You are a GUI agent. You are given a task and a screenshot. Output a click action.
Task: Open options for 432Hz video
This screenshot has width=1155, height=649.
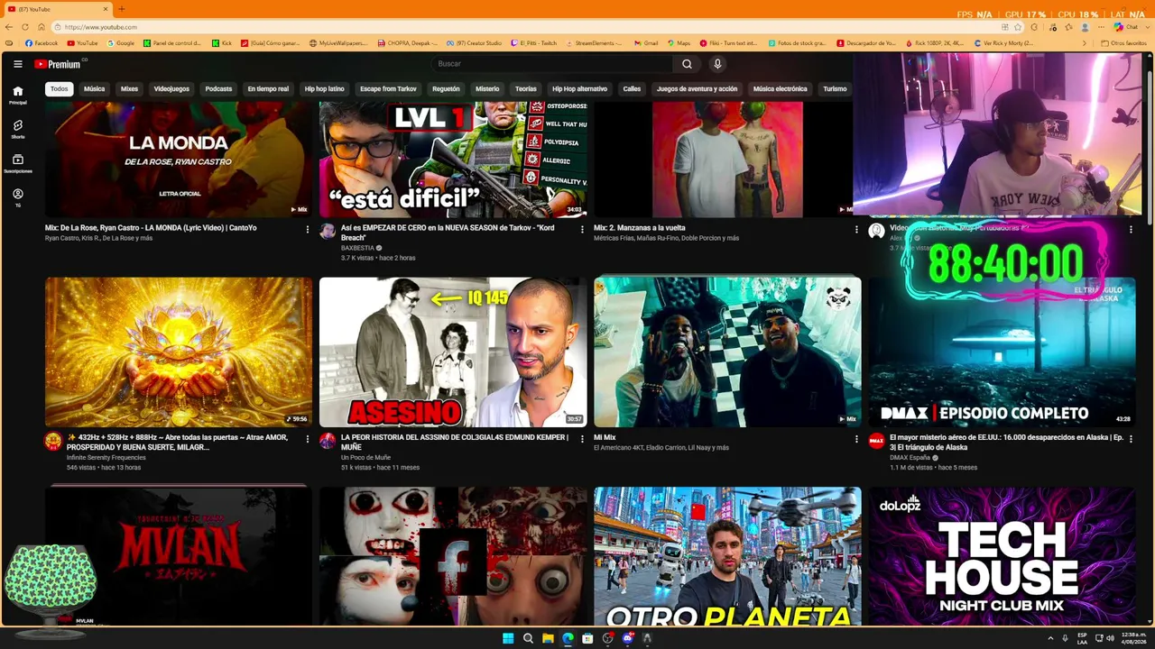tap(307, 439)
